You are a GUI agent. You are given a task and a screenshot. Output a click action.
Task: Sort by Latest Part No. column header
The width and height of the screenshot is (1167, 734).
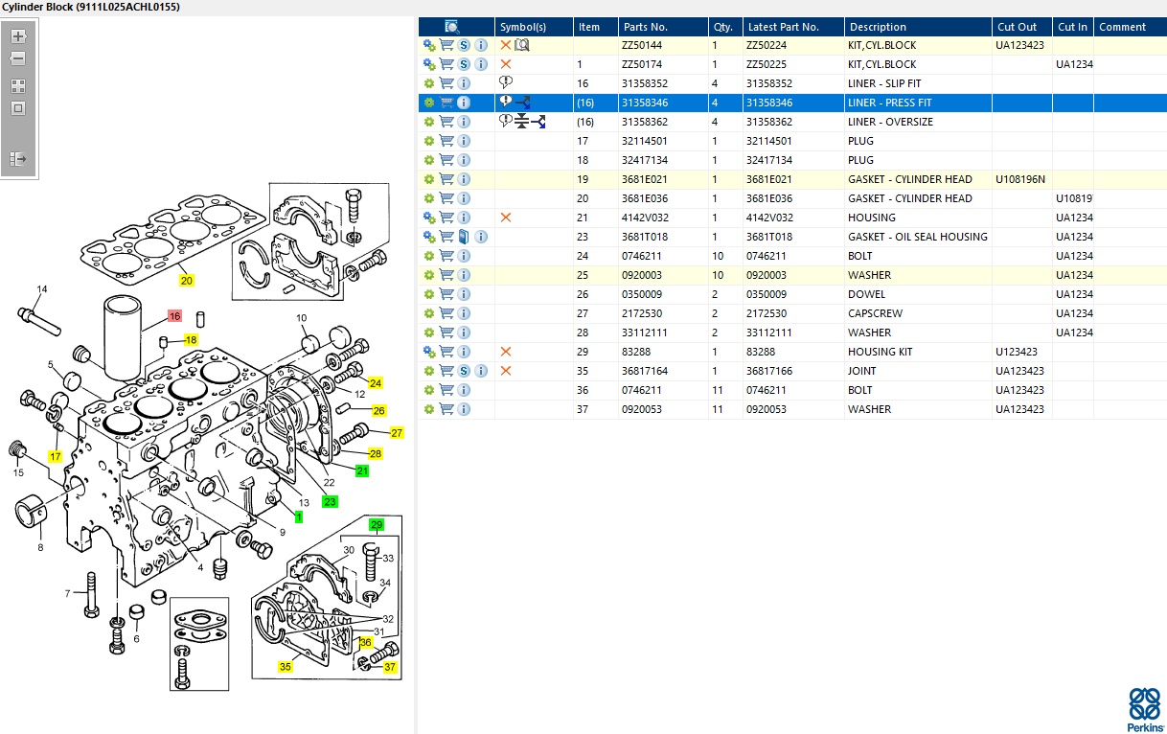pyautogui.click(x=793, y=27)
